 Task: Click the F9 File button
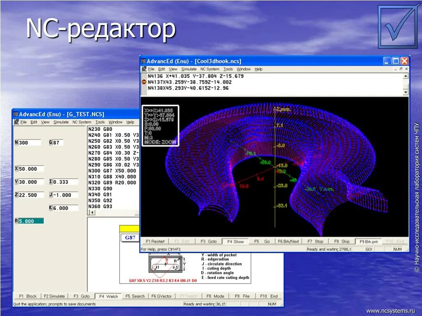[242, 296]
